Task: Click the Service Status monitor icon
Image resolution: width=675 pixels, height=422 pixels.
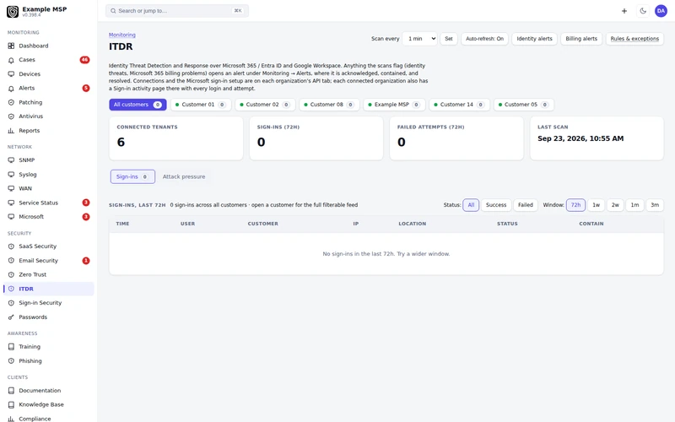Action: [11, 203]
